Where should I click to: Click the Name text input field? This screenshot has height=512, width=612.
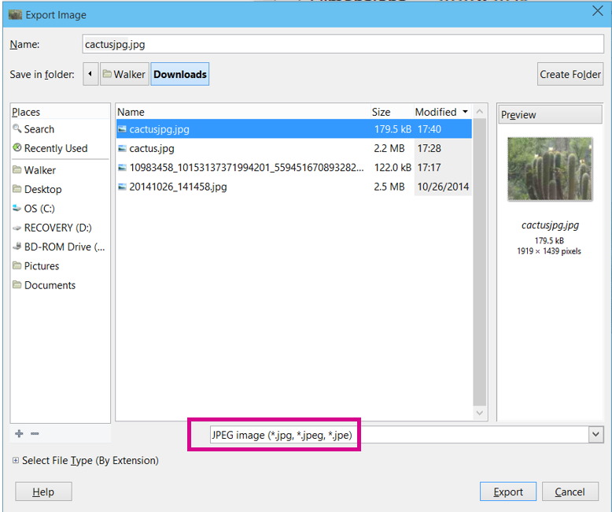[x=342, y=45]
